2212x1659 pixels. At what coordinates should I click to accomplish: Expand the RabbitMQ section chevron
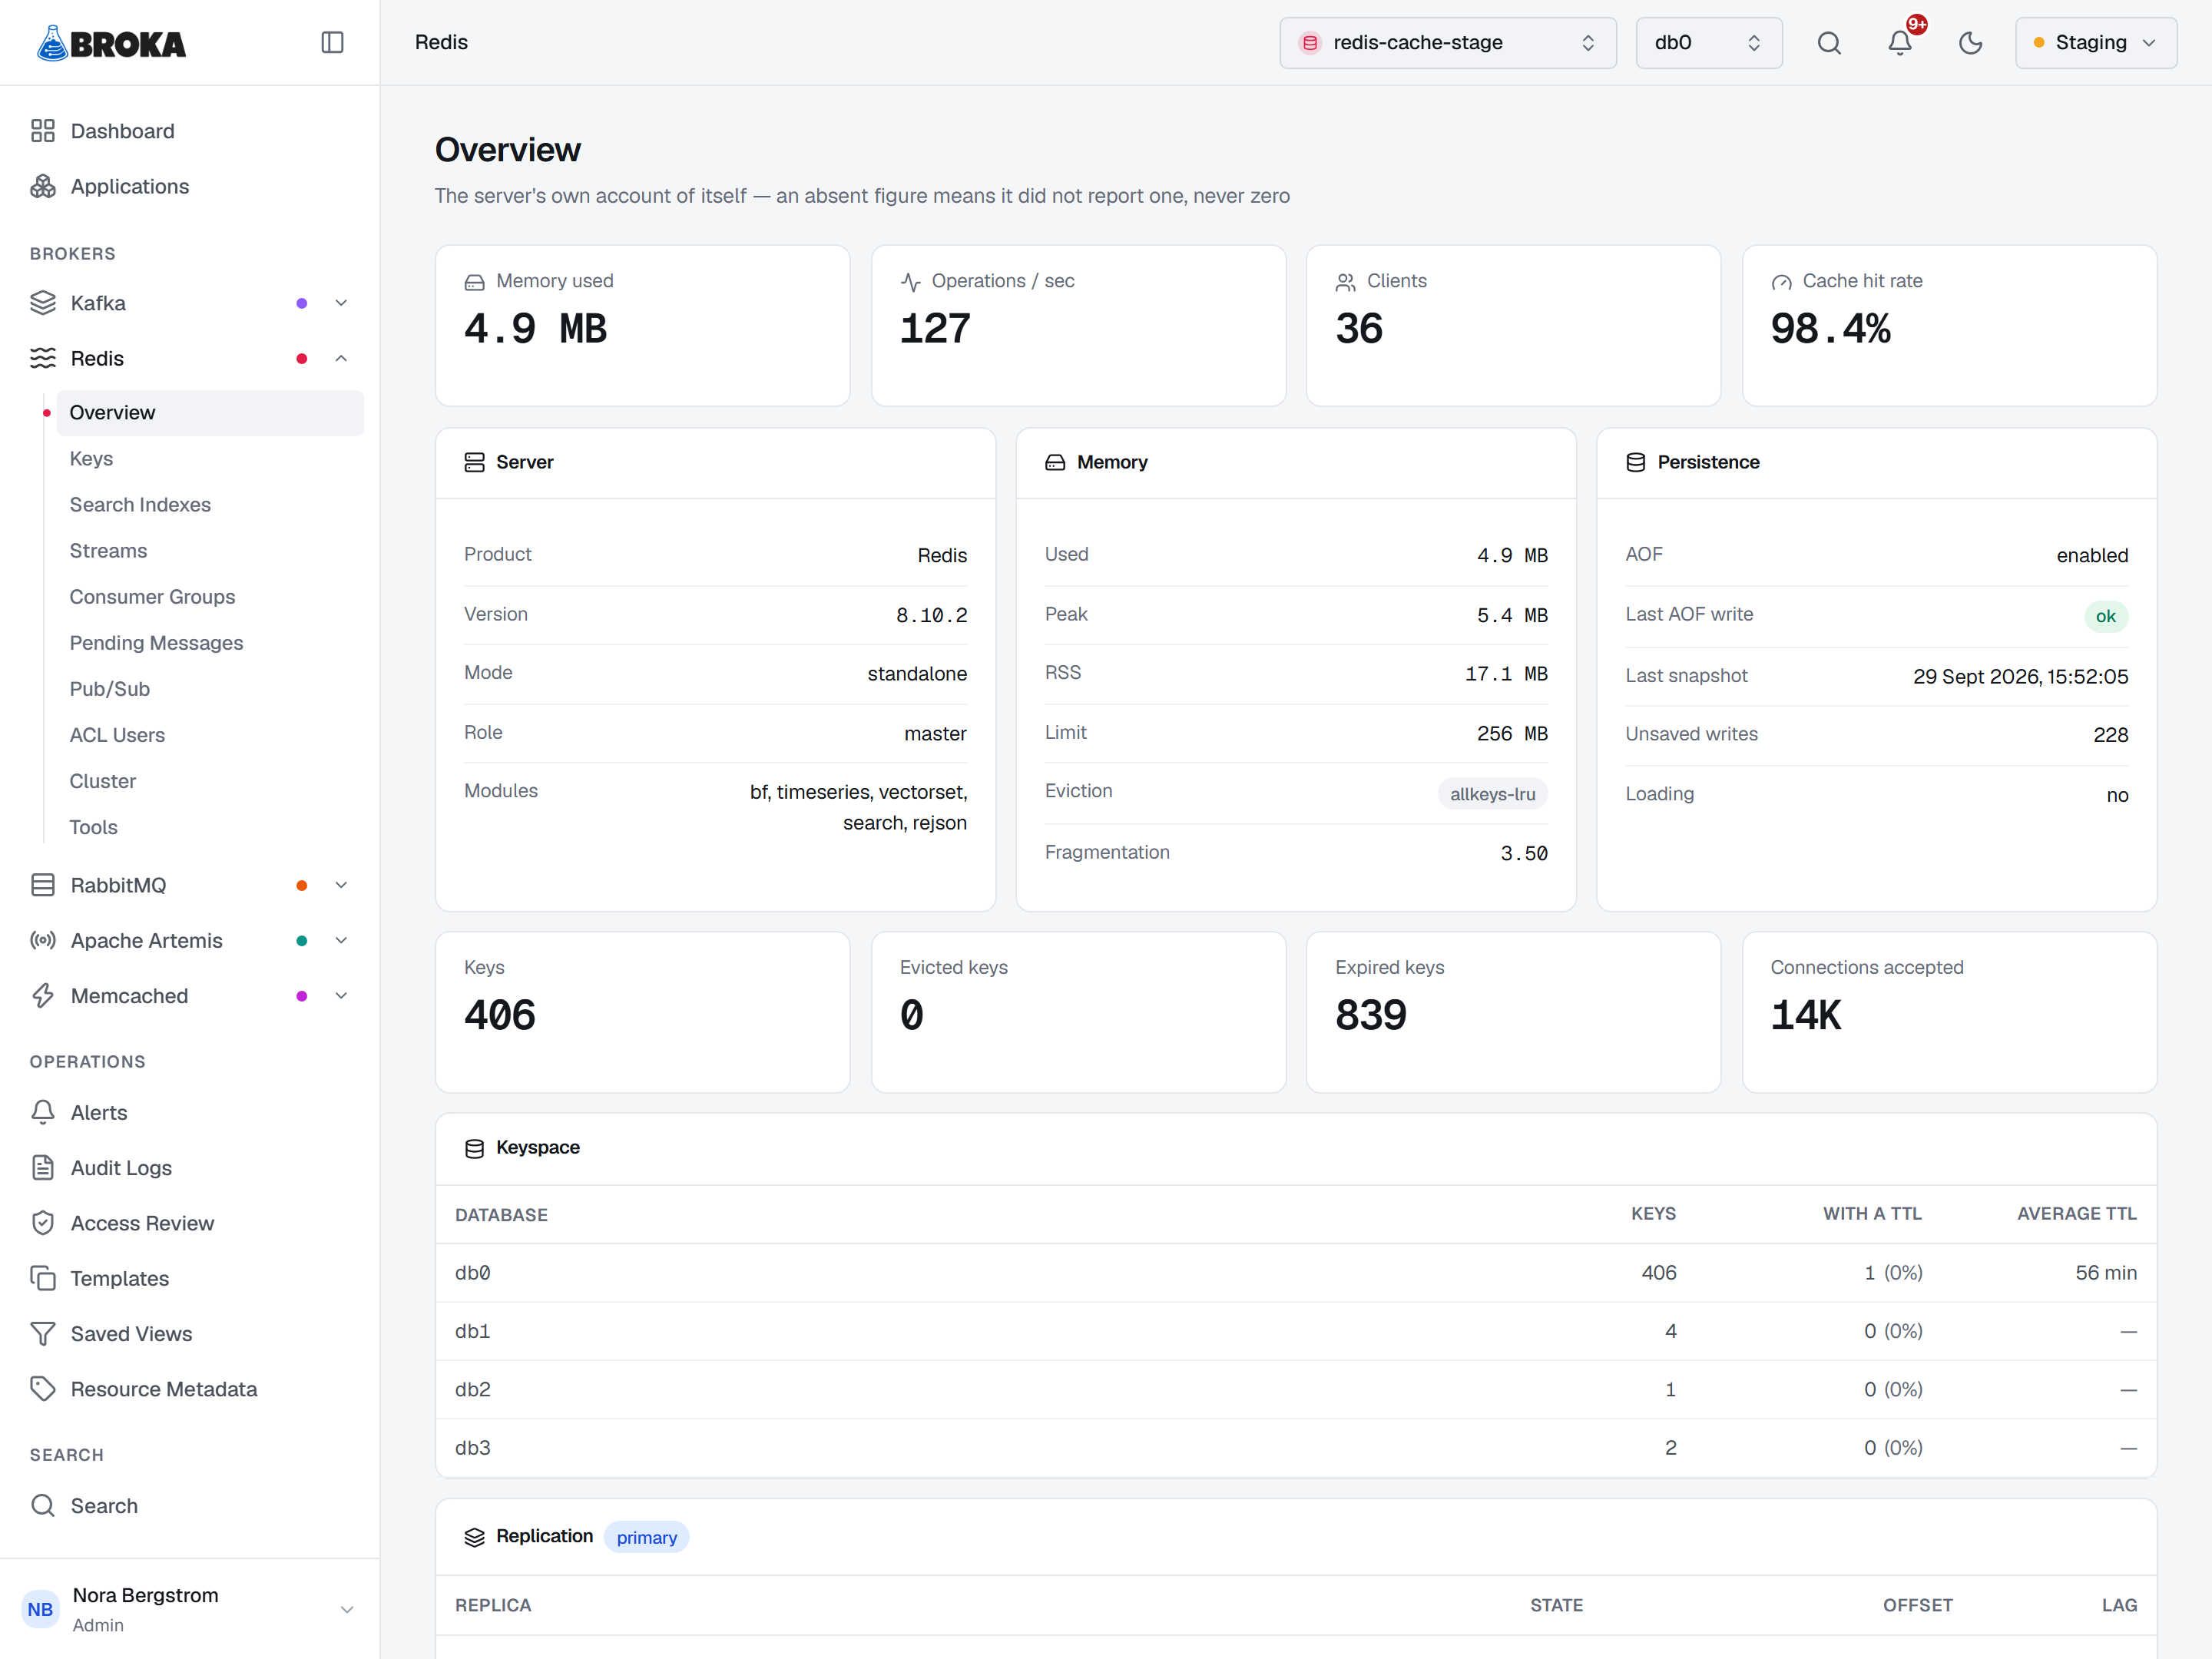click(x=341, y=885)
